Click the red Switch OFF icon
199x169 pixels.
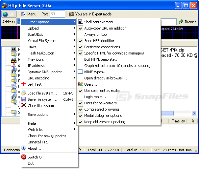pyautogui.click(x=24, y=157)
